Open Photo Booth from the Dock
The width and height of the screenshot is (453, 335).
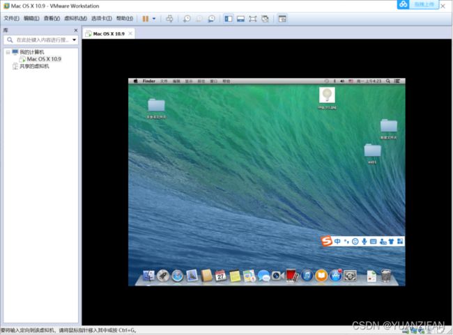click(293, 275)
